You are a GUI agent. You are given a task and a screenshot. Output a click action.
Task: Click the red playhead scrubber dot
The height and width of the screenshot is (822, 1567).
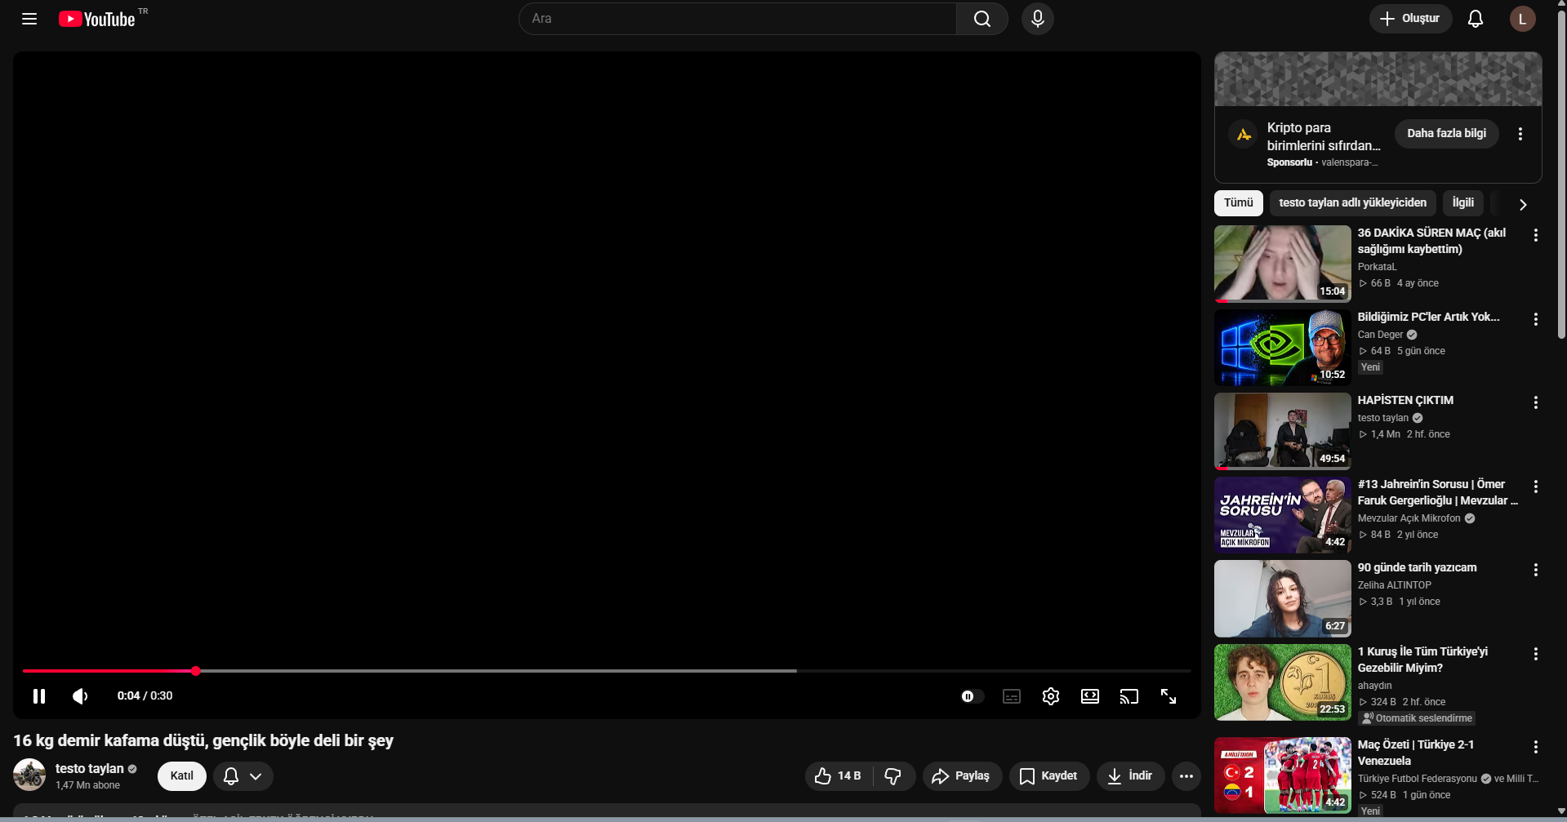click(196, 671)
